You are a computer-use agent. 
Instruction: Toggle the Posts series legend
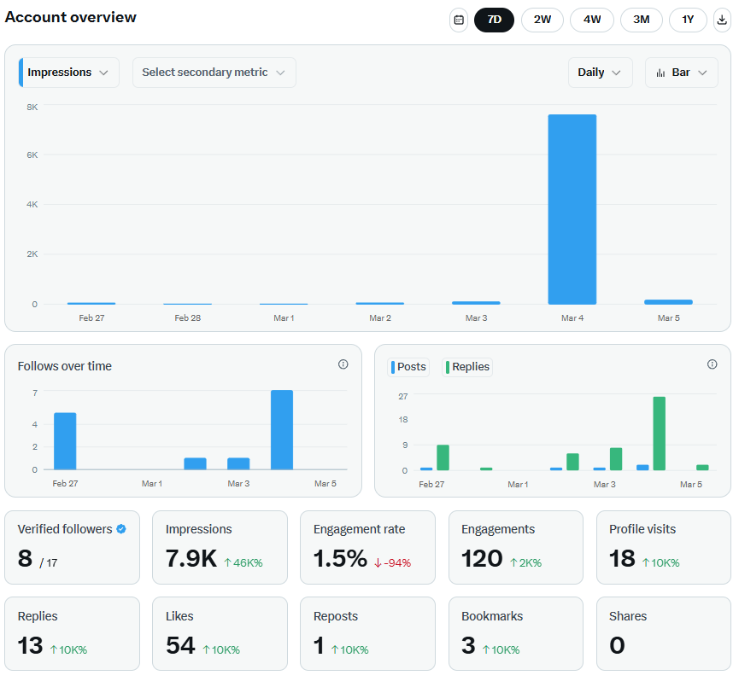408,367
